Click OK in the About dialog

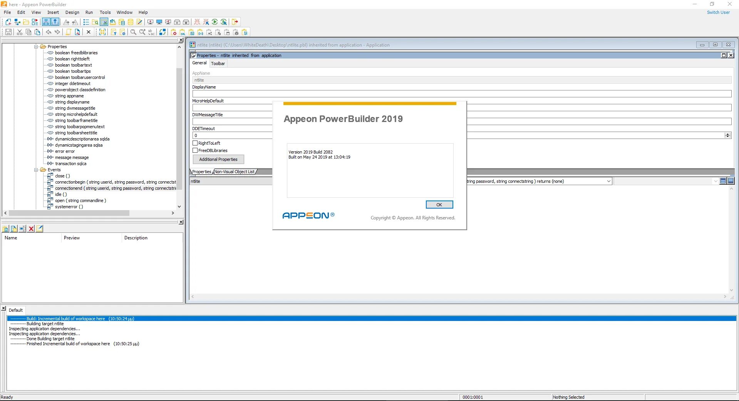tap(439, 205)
